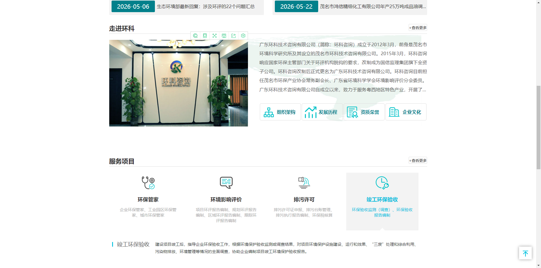Click 查看更多 beside 走进环科 heading
Viewport: 541px width, 268px height.
tap(418, 28)
